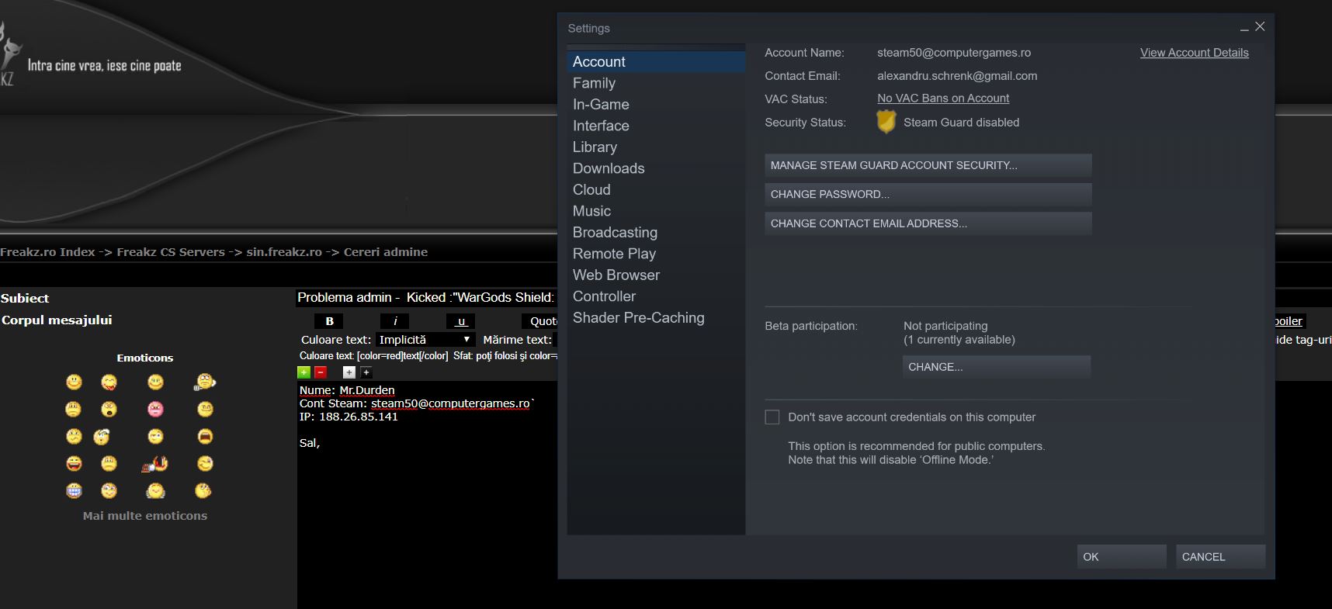Enable 'Don't save account credentials' checkbox
1332x609 pixels.
tap(772, 417)
